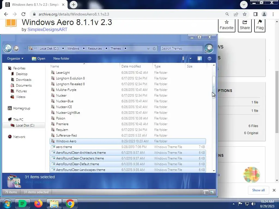279x209 pixels.
Task: Click the Windows Start orb
Action: [7, 204]
